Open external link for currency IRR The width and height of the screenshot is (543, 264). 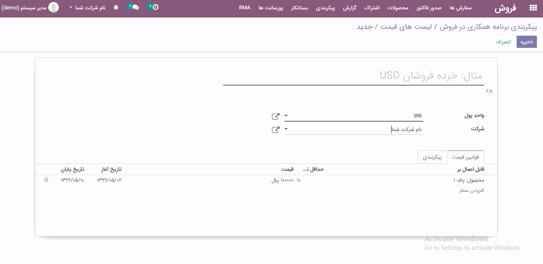click(x=276, y=116)
